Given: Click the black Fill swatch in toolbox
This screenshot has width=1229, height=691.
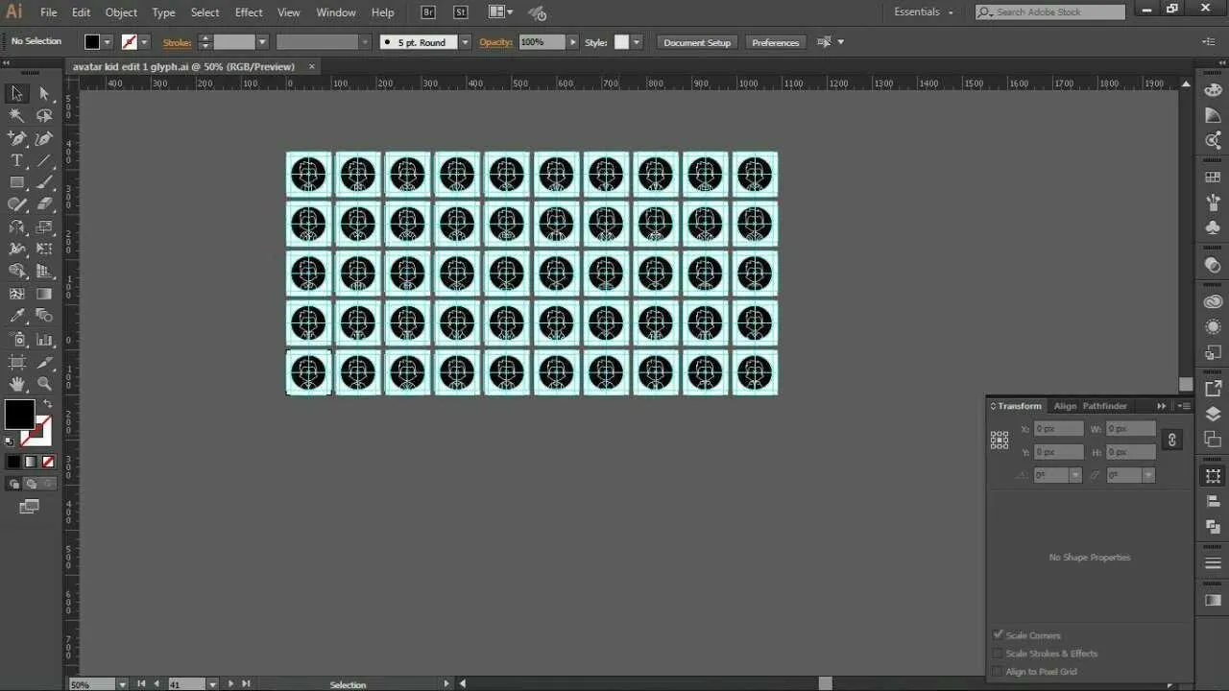Looking at the screenshot, I should tap(19, 415).
